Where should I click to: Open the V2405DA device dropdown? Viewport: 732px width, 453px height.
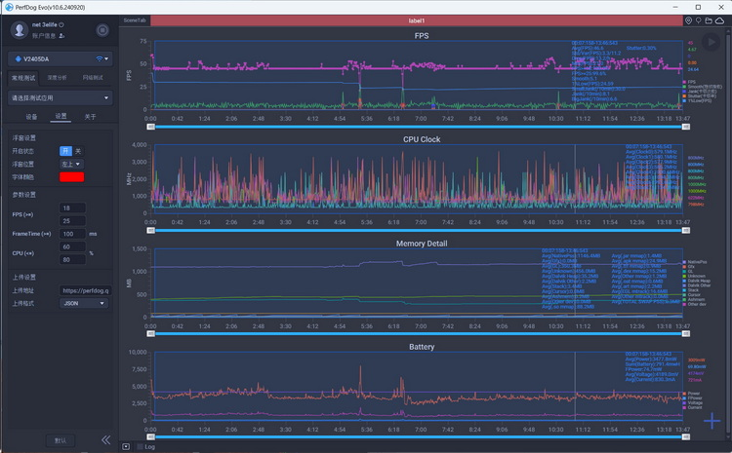click(x=61, y=58)
